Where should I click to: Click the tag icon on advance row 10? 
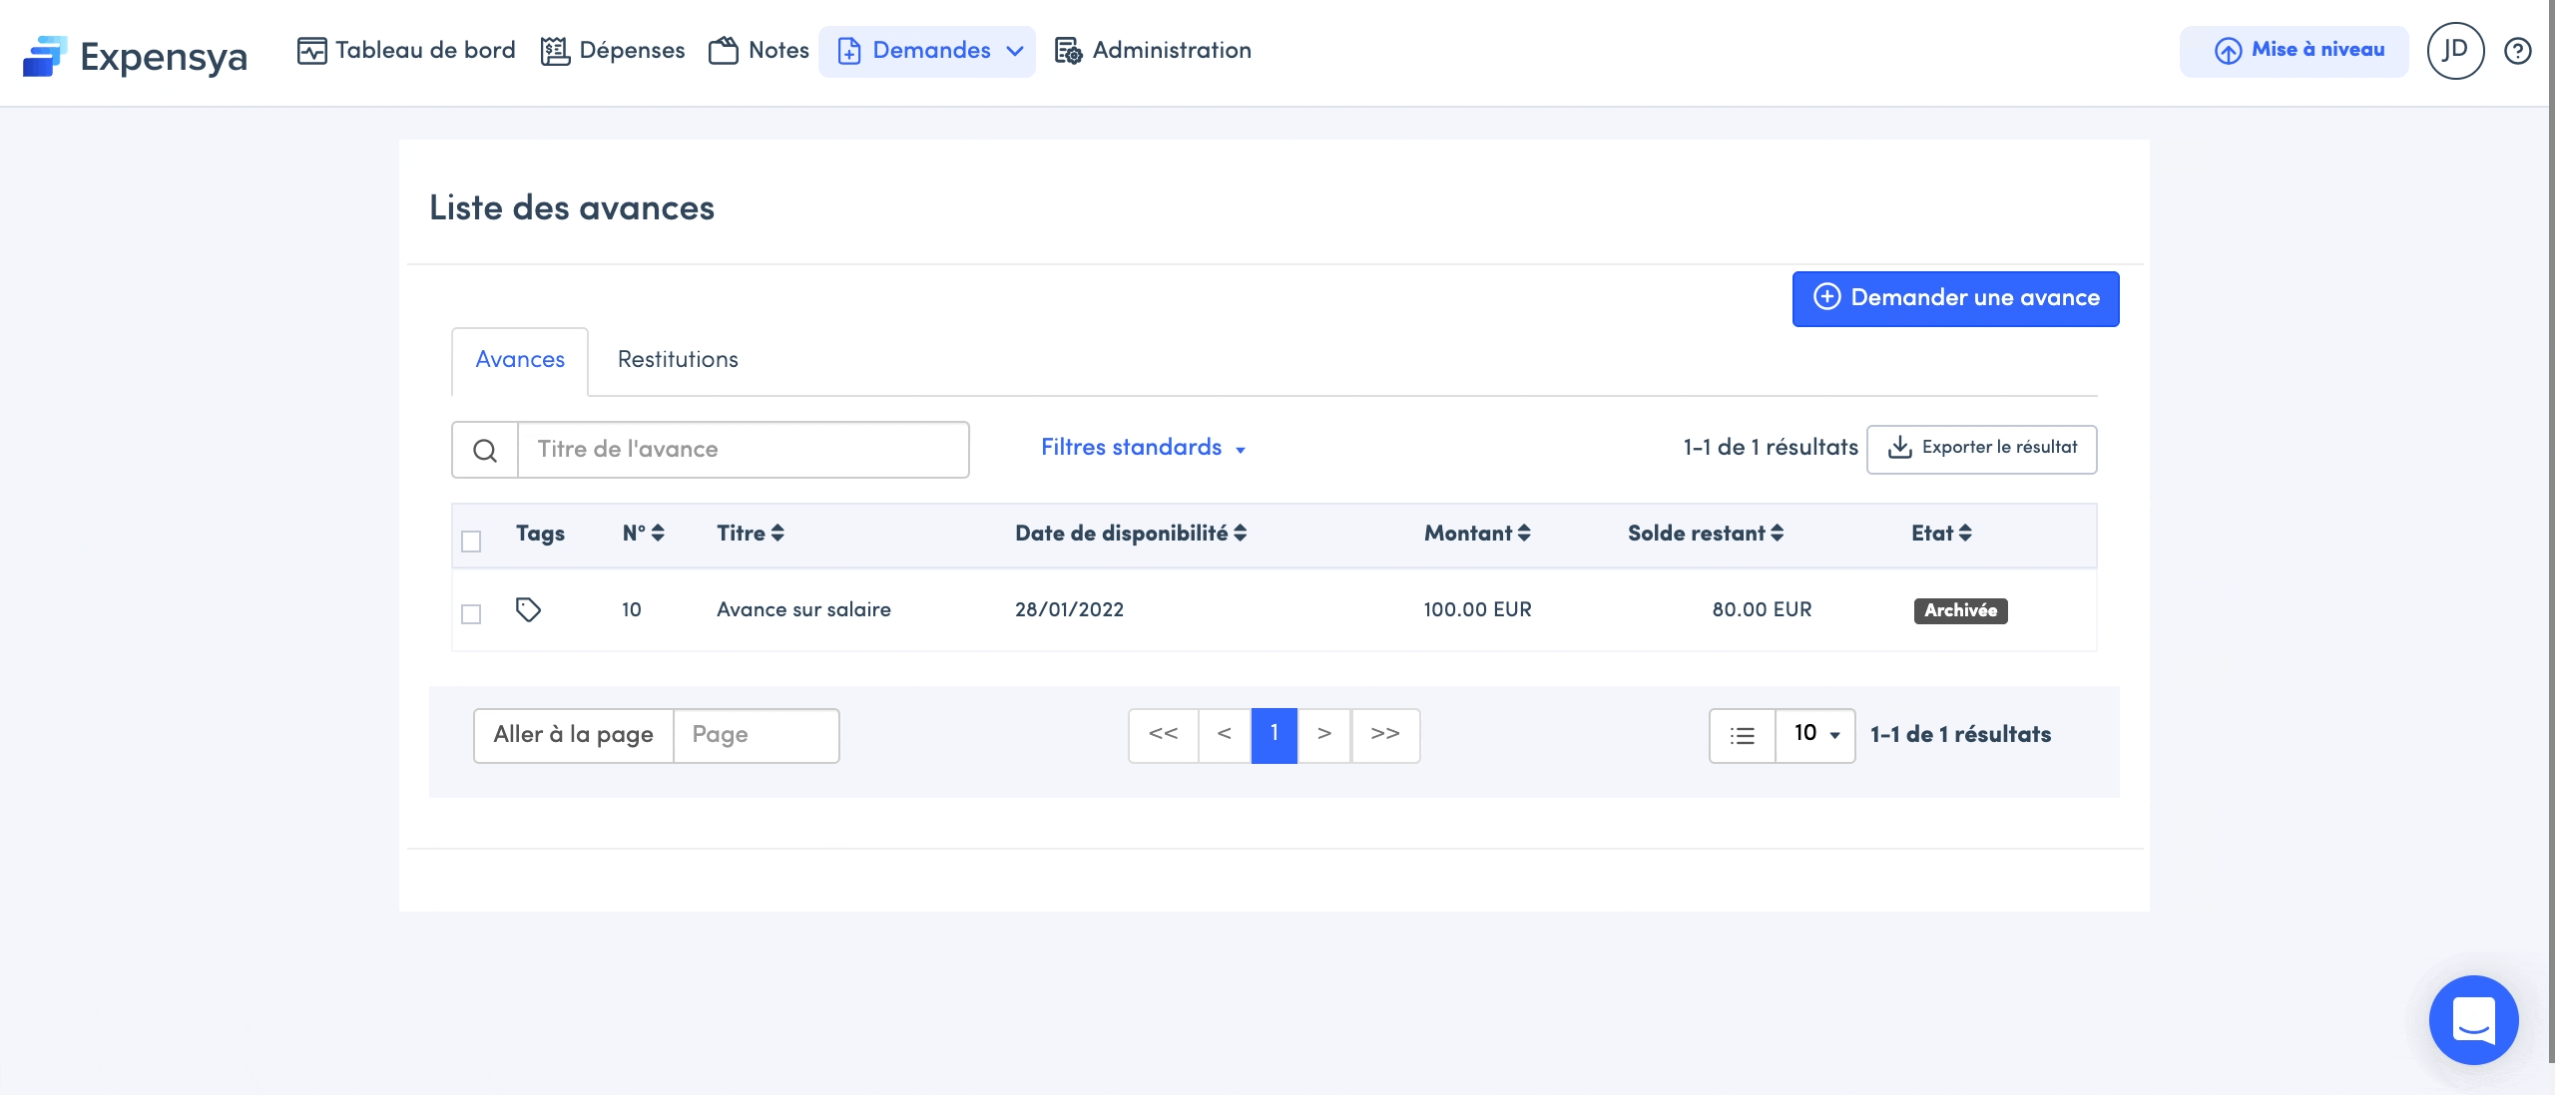[528, 609]
